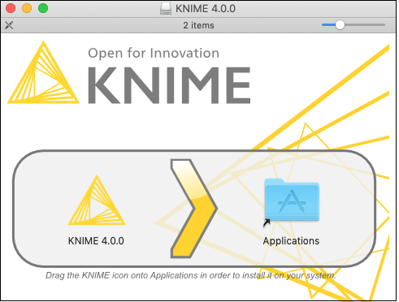Minimize the window with yellow button
399x302 pixels.
tap(27, 8)
